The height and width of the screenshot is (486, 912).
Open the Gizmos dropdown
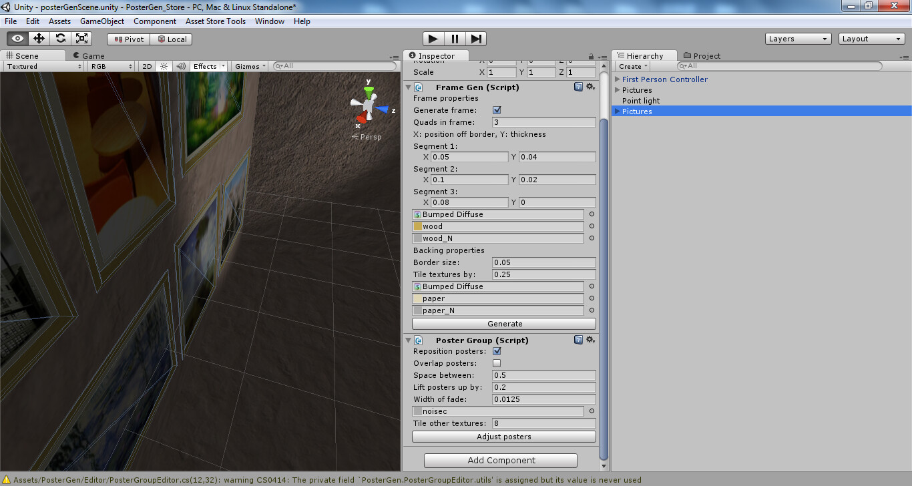(x=249, y=65)
